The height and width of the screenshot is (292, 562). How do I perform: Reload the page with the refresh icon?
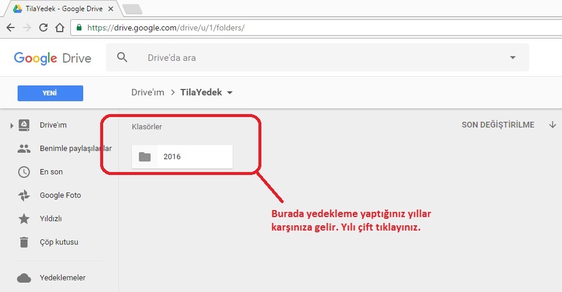tap(43, 28)
